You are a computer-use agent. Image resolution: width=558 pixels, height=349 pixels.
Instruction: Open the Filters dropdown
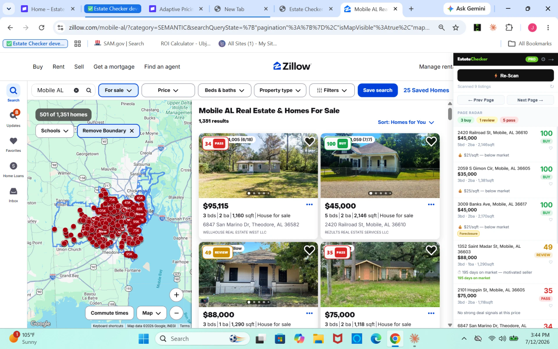[x=332, y=90]
